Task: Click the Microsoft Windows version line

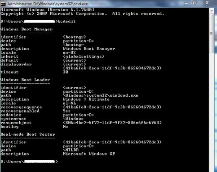Action: (x=47, y=10)
